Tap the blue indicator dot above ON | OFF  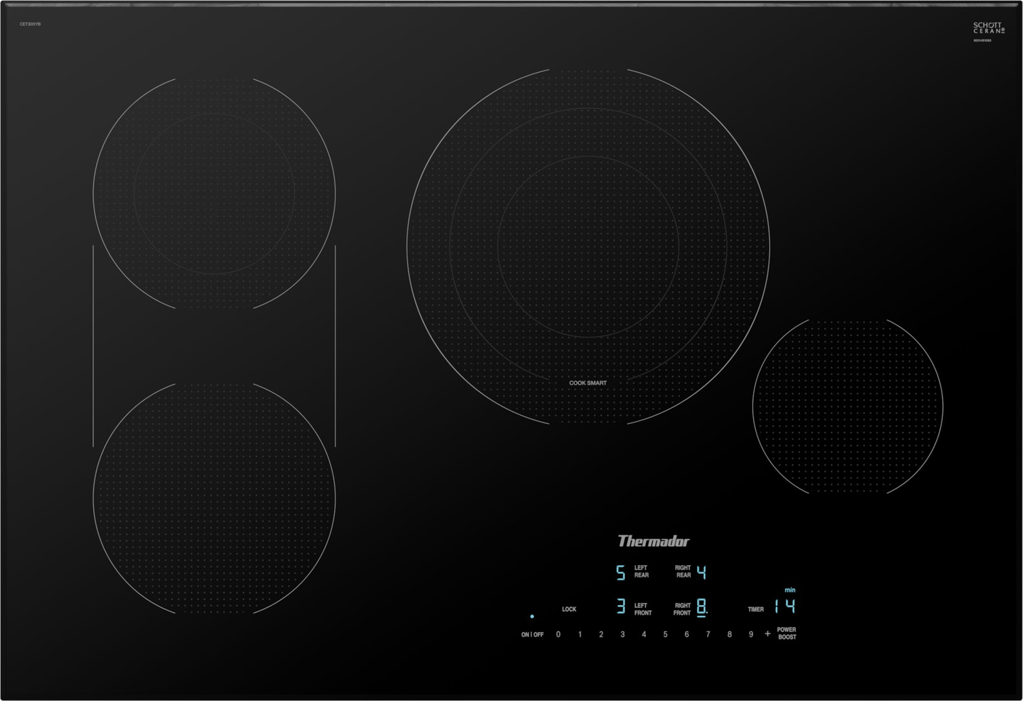[x=532, y=617]
